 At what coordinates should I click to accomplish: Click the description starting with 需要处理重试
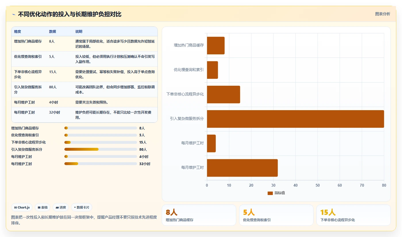(115, 74)
